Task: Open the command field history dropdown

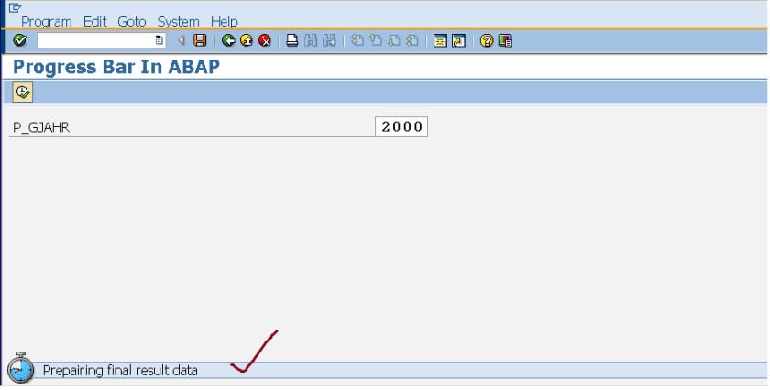Action: pyautogui.click(x=159, y=40)
